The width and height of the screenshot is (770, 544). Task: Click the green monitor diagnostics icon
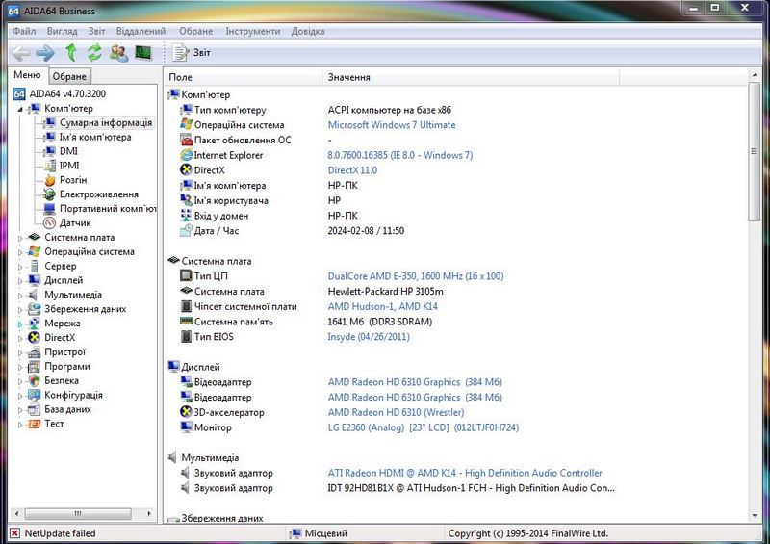point(142,52)
